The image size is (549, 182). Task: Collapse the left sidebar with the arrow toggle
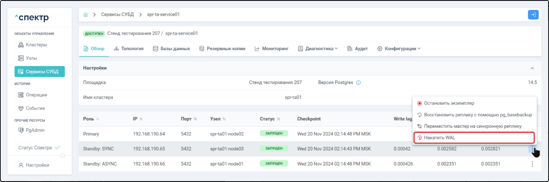point(62,156)
